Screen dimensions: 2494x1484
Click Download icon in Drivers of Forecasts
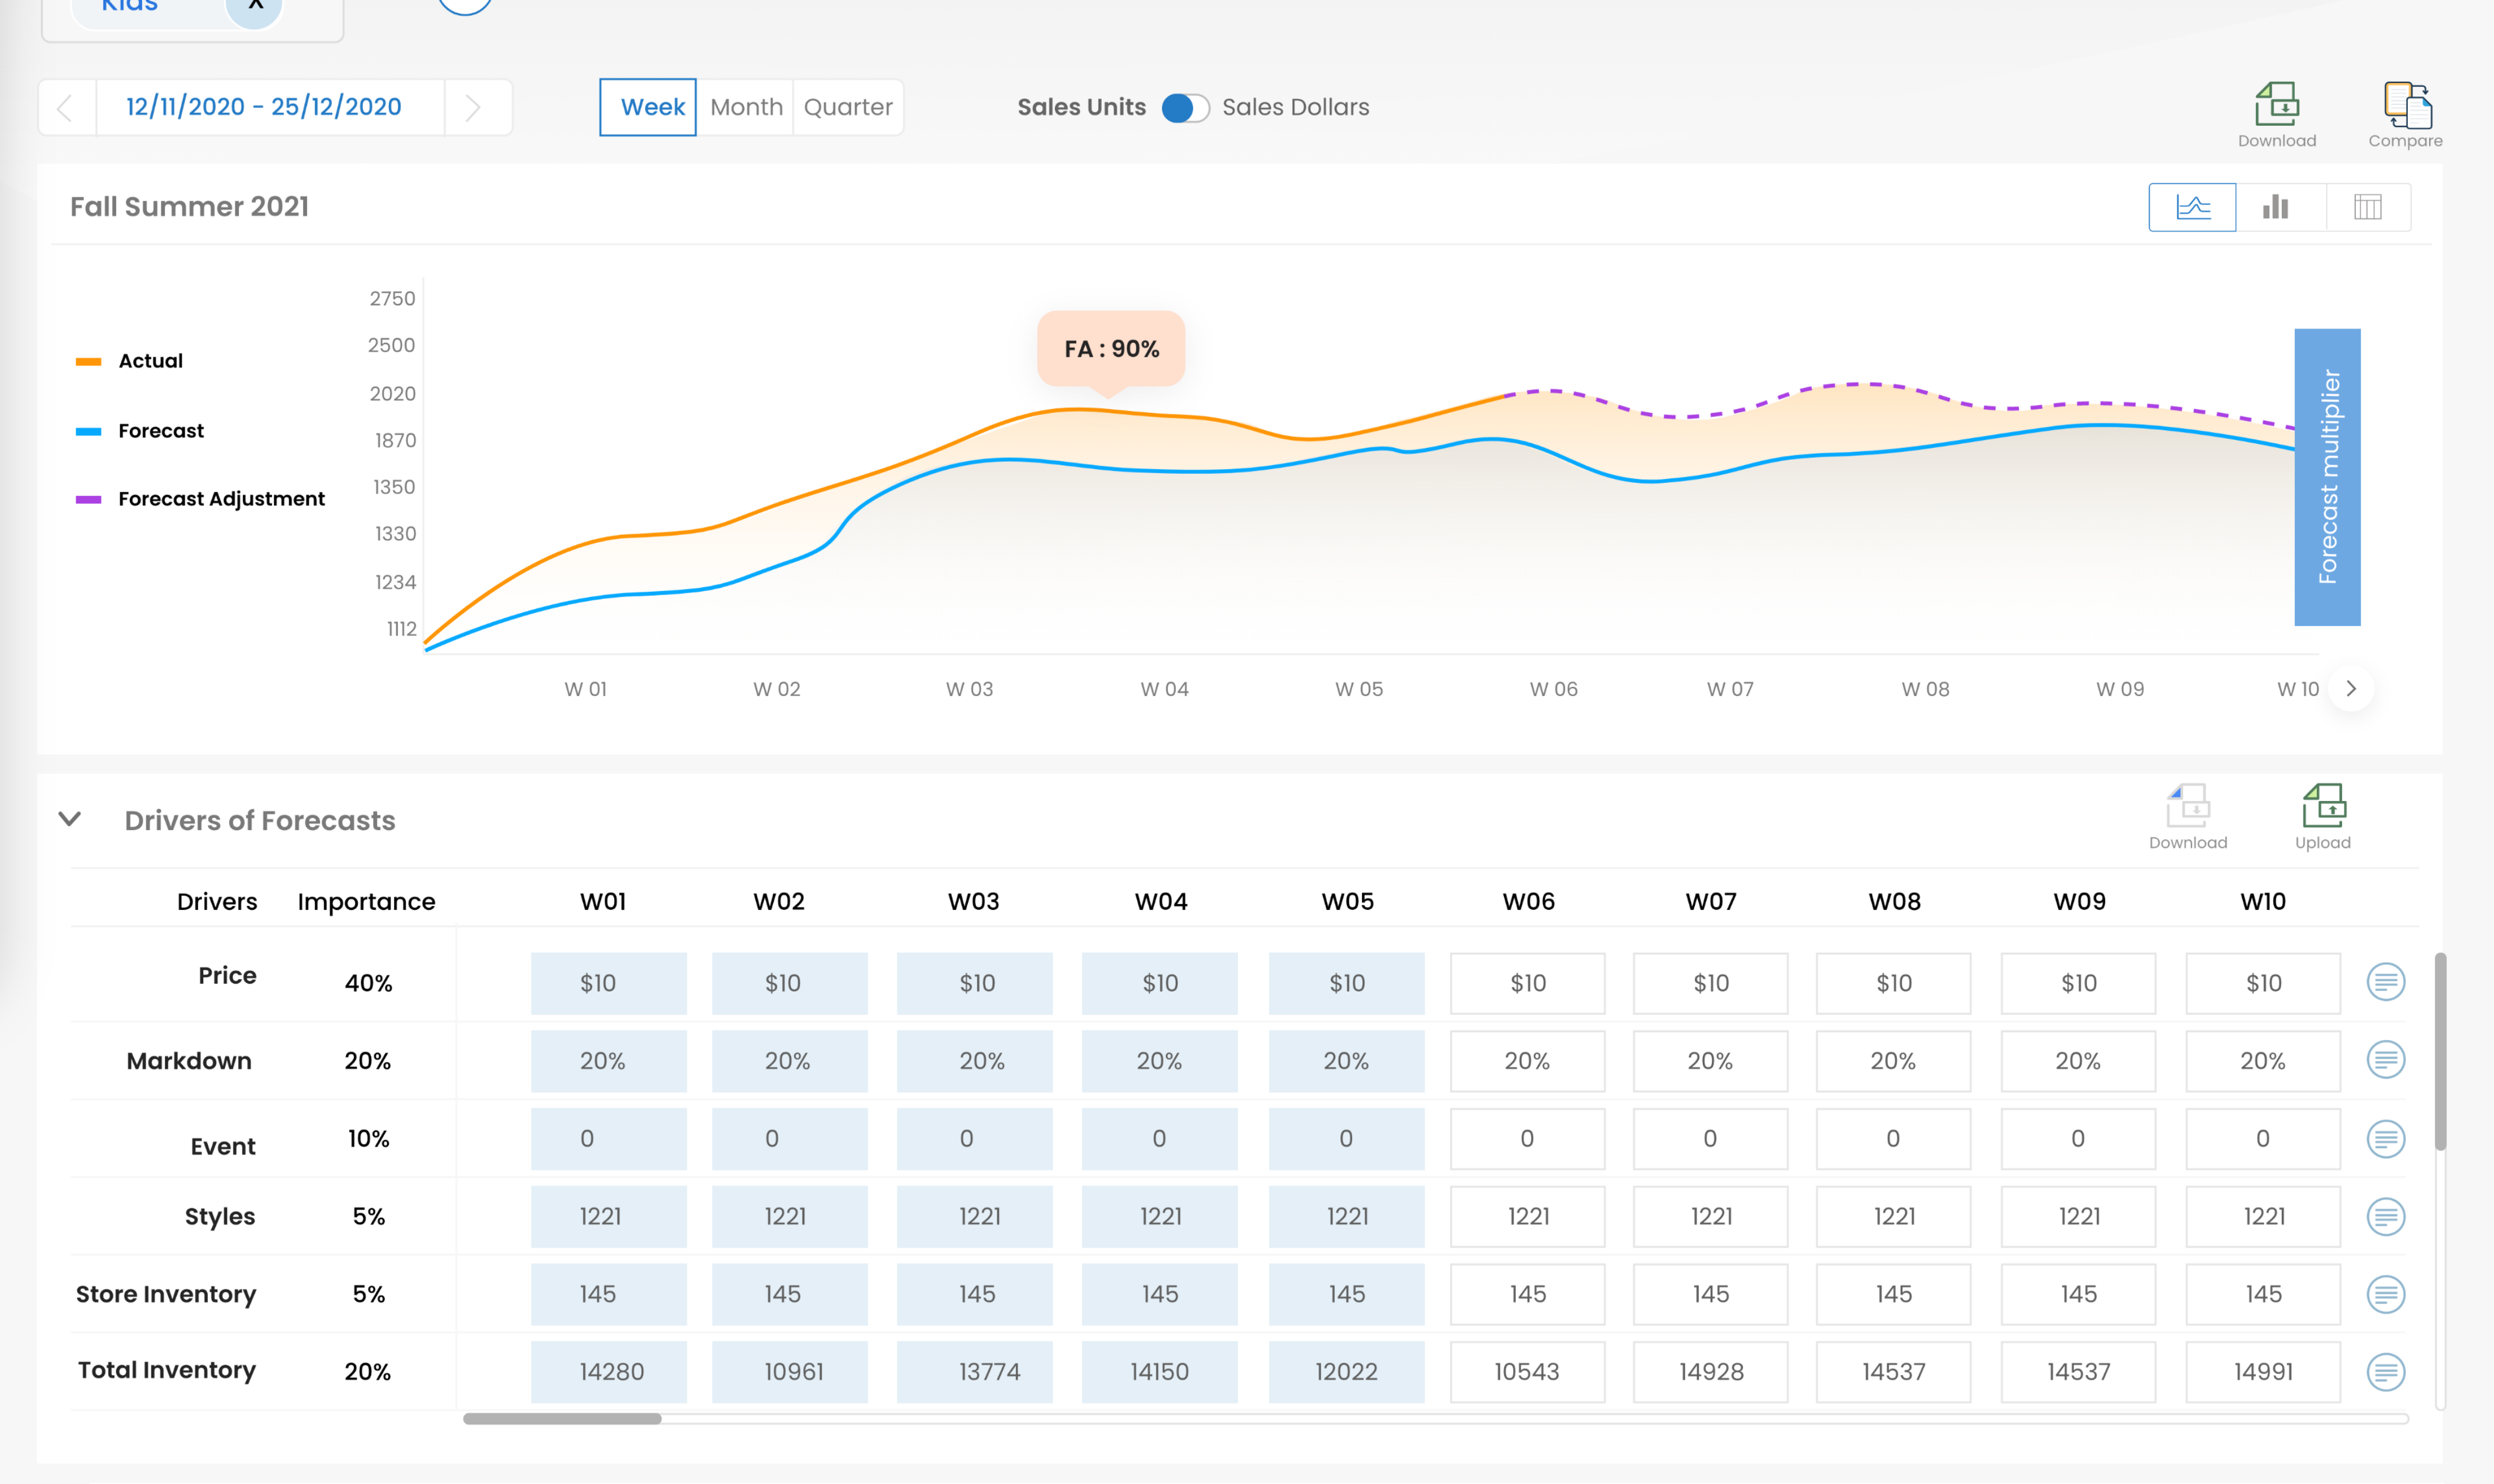coord(2188,806)
